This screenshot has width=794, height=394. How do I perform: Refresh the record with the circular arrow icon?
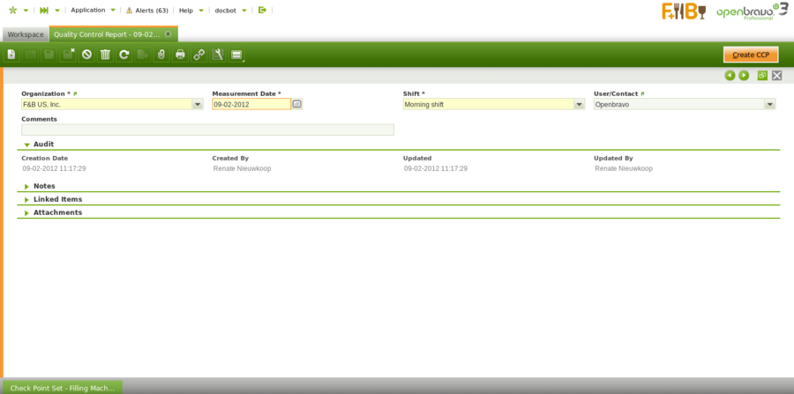pos(124,55)
